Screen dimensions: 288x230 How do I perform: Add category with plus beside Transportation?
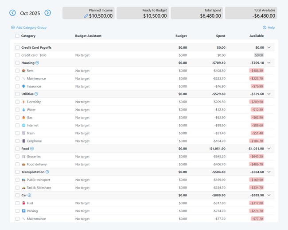pos(47,172)
